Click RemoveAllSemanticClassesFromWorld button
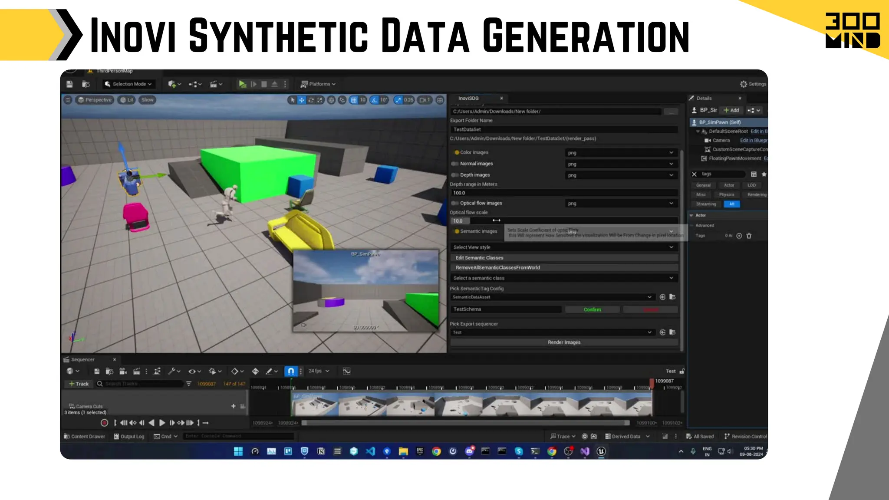 click(564, 268)
